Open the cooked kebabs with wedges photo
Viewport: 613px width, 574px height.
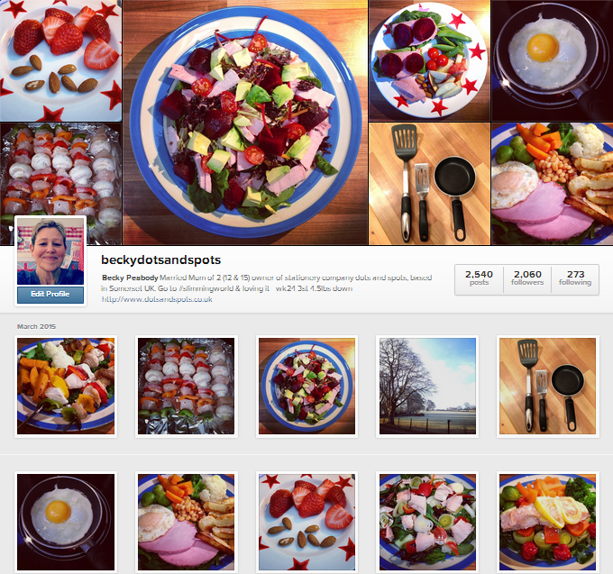66,386
